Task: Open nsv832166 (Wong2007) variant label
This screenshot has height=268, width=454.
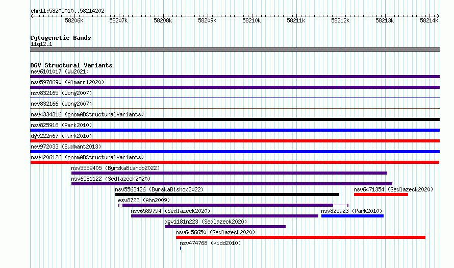Action: tap(61, 104)
